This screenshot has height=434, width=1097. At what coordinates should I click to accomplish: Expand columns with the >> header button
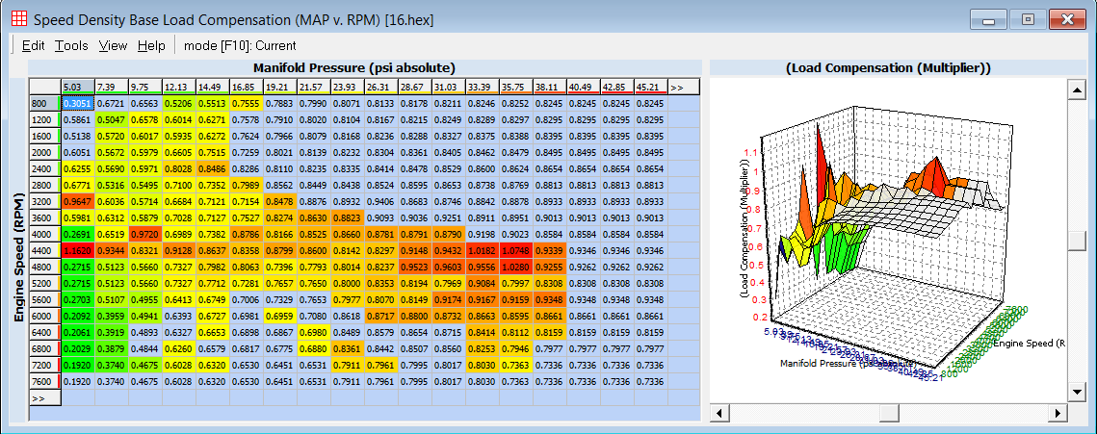676,87
